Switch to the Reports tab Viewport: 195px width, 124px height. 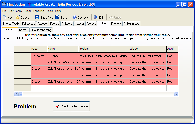116,24
